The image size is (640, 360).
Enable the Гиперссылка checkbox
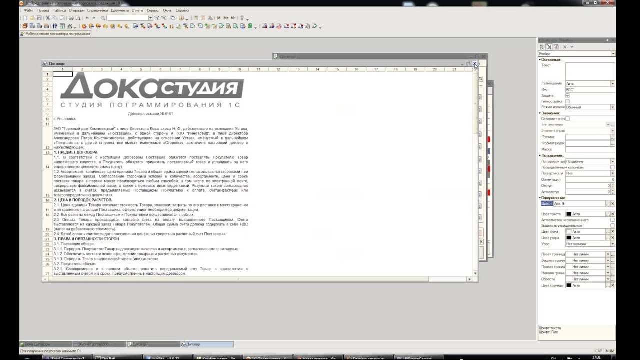(x=567, y=101)
